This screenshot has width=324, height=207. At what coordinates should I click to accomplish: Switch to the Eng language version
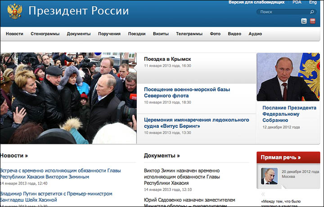click(x=313, y=2)
